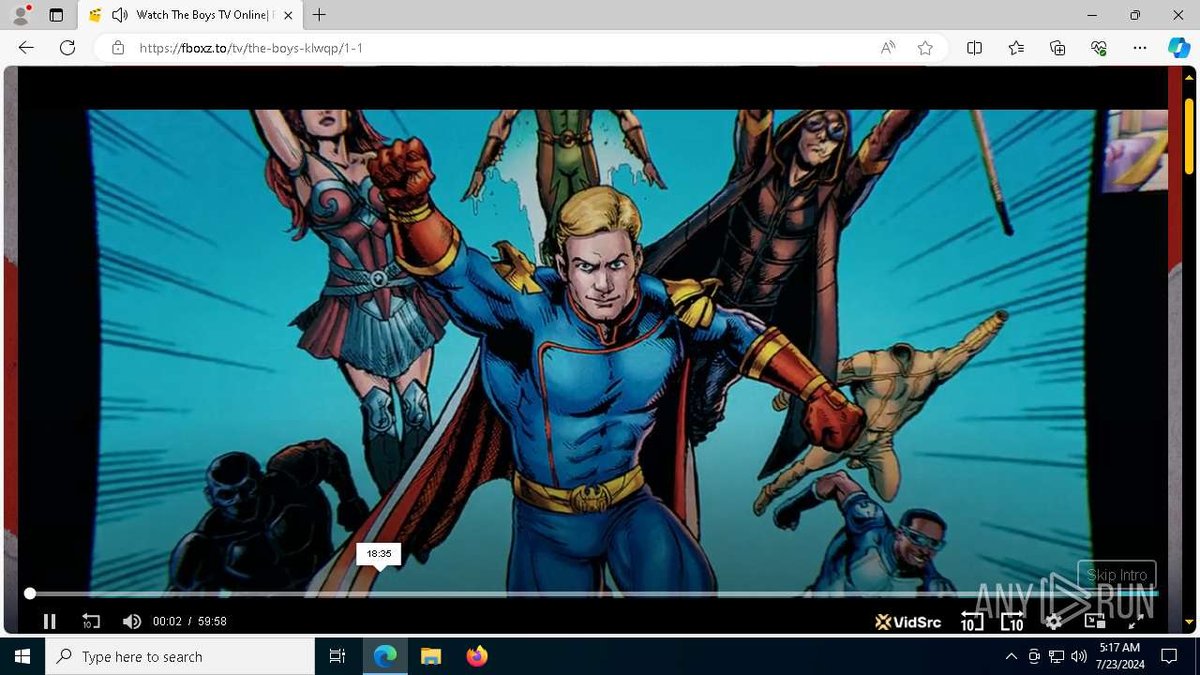Click page scrollbar up arrow
This screenshot has width=1200, height=675.
point(1189,77)
